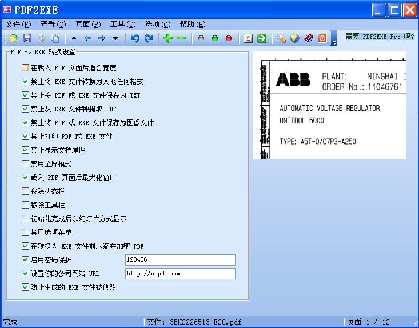Zoom out with green minus icon
Screen dimensions: 419x328
tap(182, 38)
